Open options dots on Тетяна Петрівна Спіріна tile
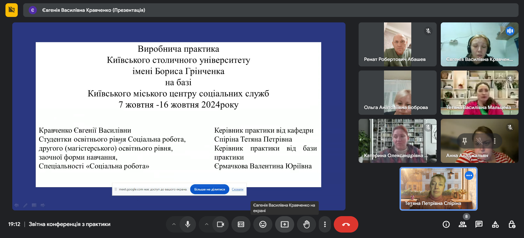 point(469,175)
